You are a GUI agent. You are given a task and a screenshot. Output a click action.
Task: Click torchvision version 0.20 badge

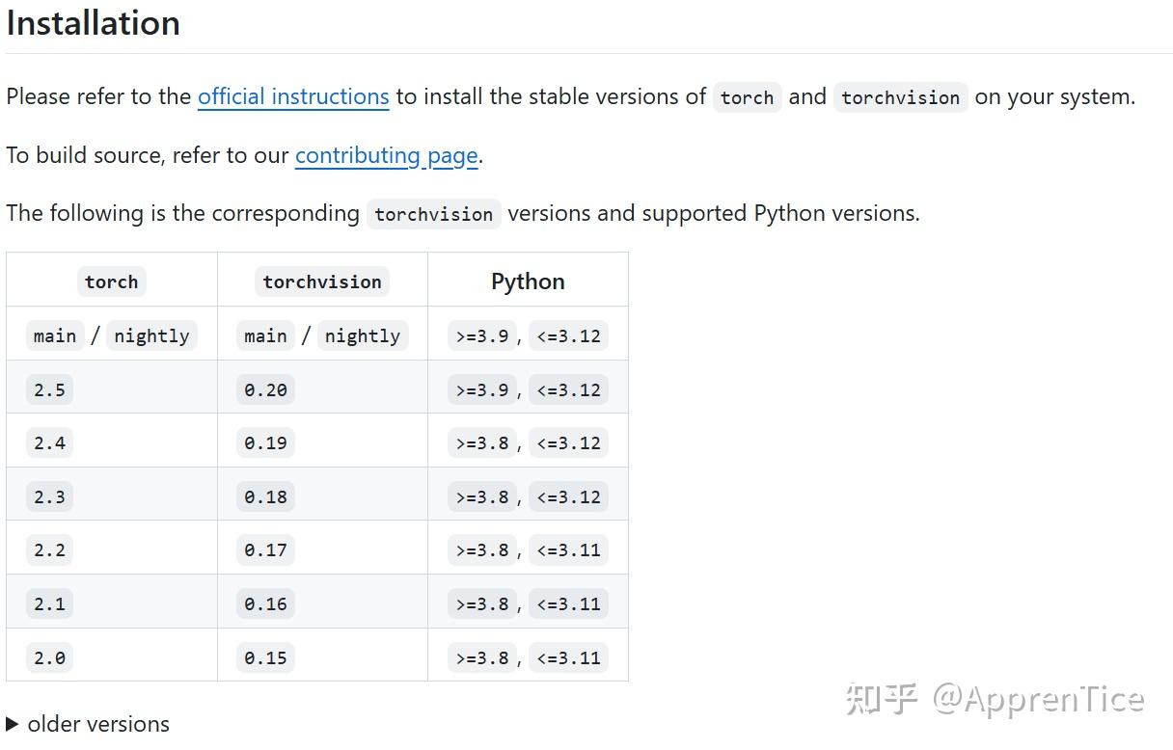[265, 389]
